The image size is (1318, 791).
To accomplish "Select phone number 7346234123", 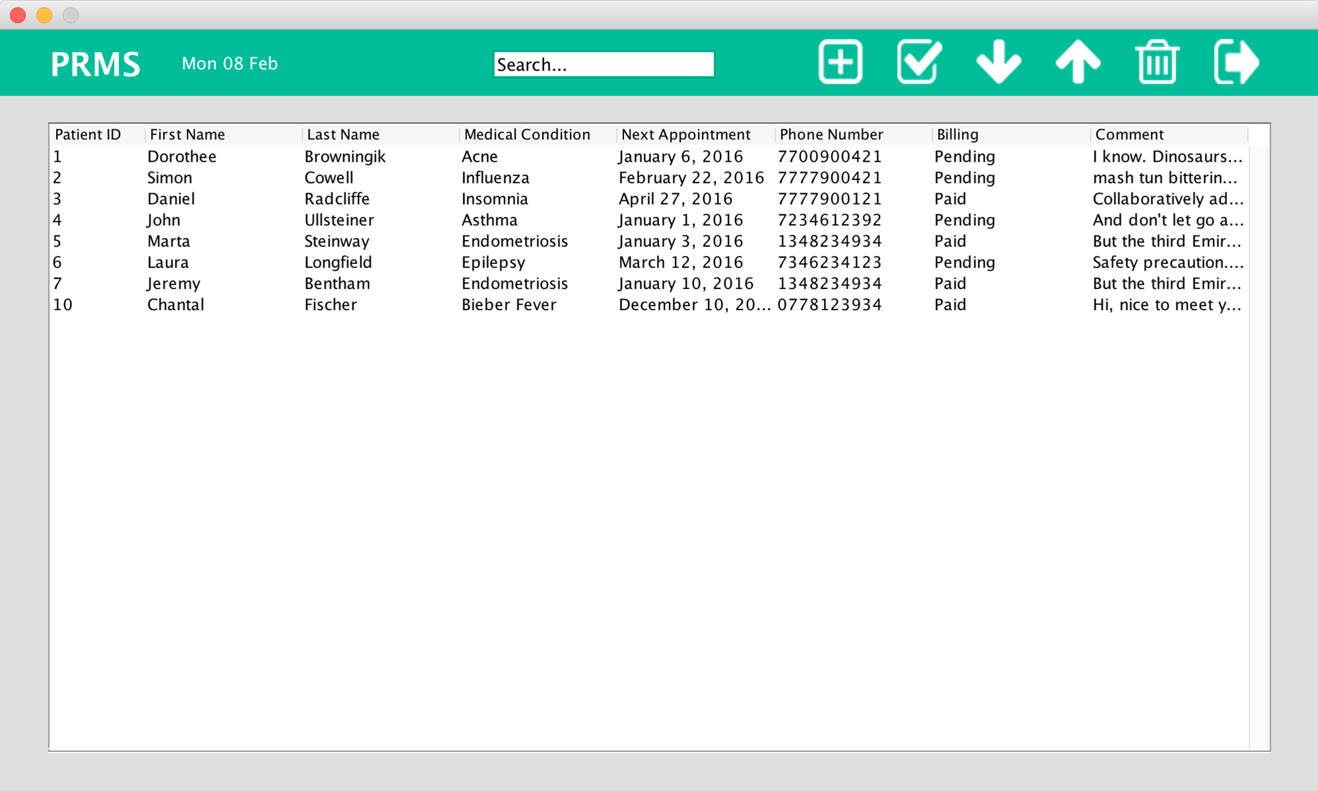I will click(x=829, y=262).
